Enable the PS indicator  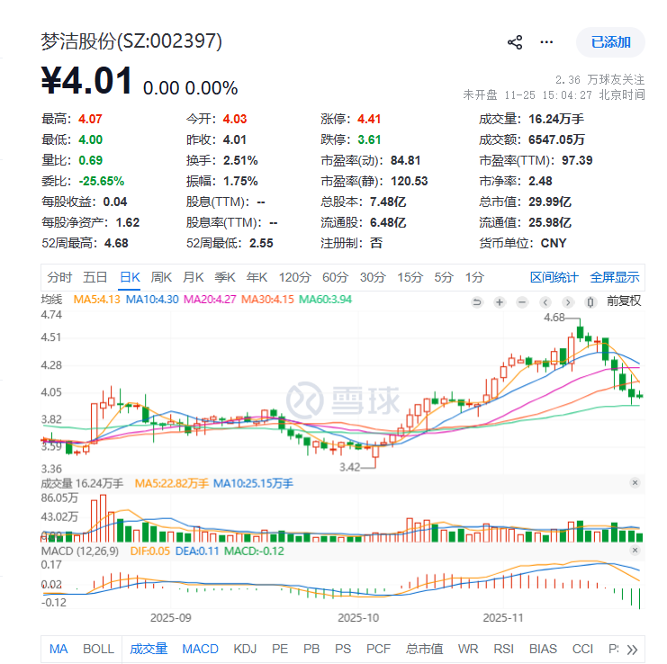(x=343, y=649)
